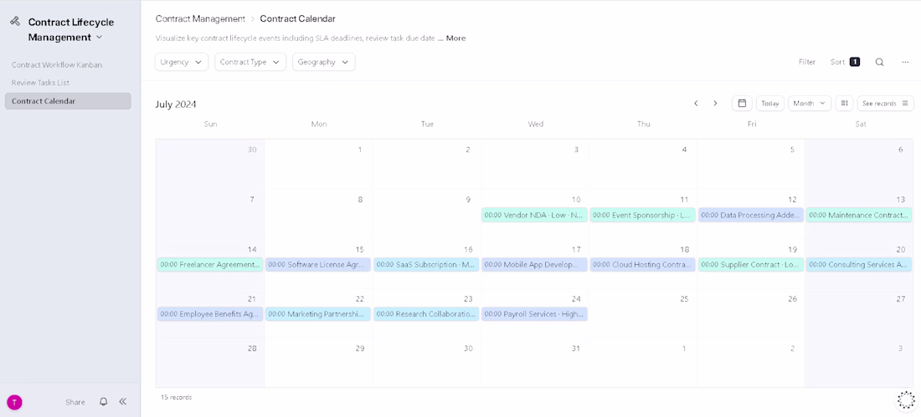Change view using the Month dropdown
921x417 pixels.
coord(810,104)
